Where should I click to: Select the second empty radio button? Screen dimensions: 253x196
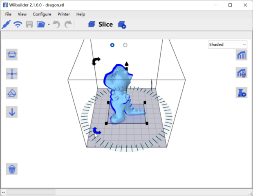point(125,45)
